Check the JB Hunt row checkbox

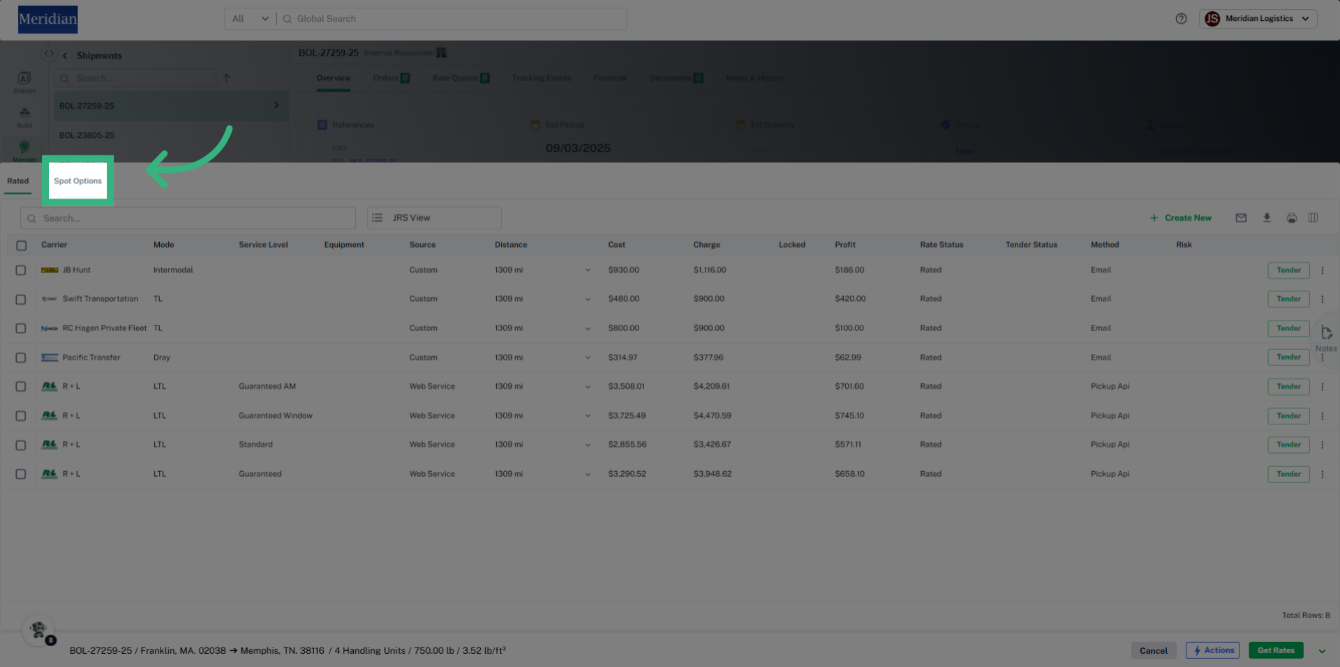21,270
